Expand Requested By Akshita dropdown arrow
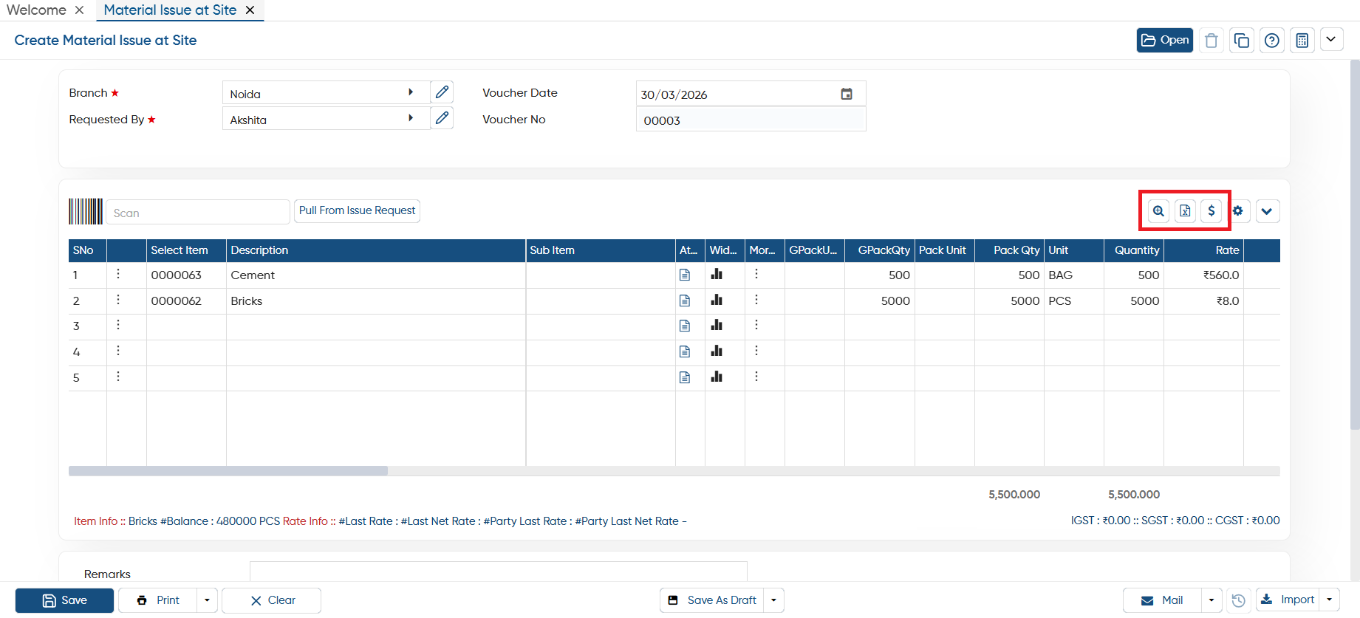Viewport: 1360px width, 618px height. [x=411, y=118]
